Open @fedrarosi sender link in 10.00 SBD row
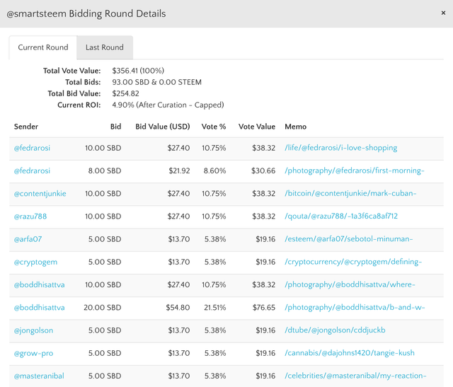 coord(32,148)
